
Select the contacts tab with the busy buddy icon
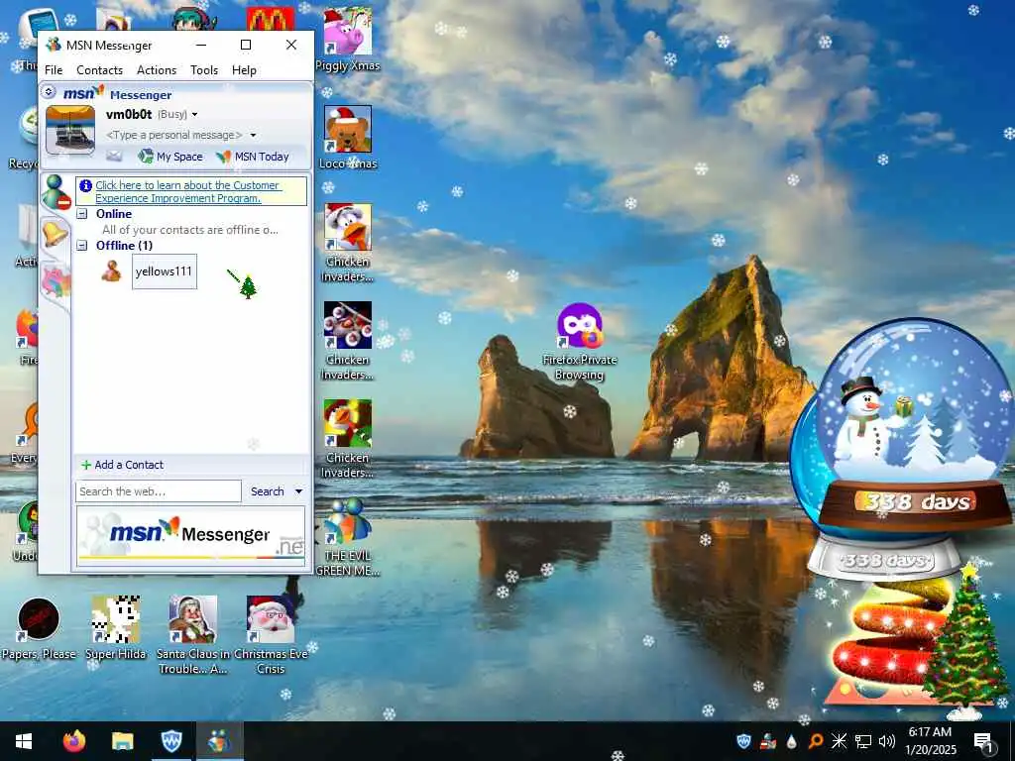(x=56, y=192)
